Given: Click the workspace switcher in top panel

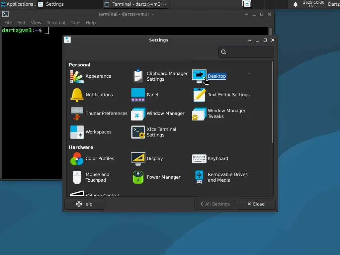Looking at the screenshot, I should coord(247,4).
